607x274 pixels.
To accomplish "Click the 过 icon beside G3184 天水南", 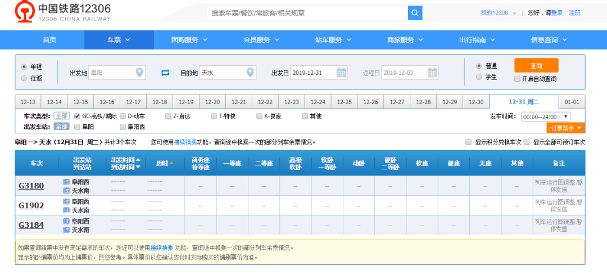I will click(66, 230).
